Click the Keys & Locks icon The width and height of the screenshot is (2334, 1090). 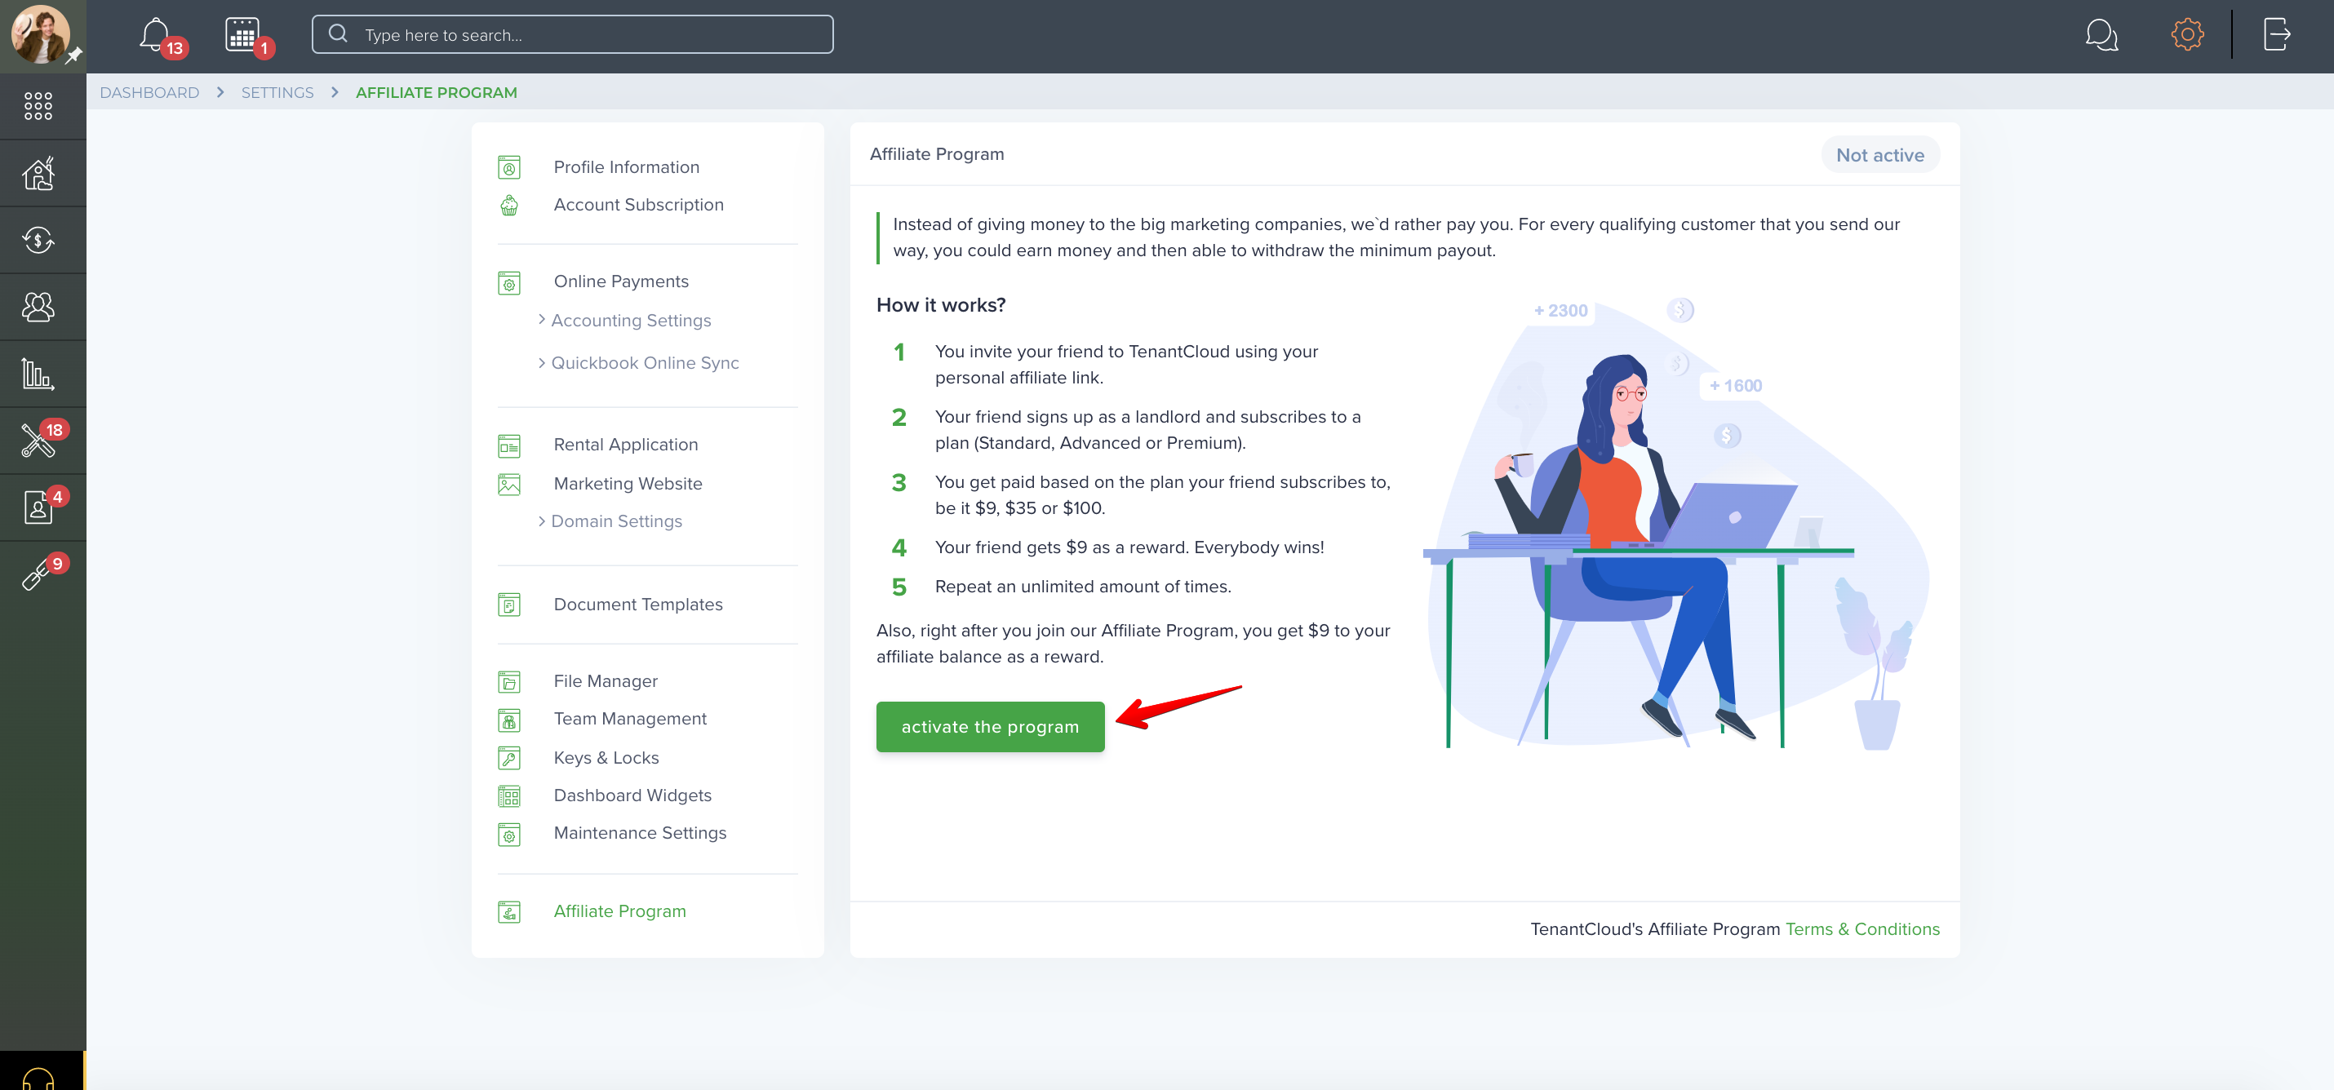tap(509, 759)
